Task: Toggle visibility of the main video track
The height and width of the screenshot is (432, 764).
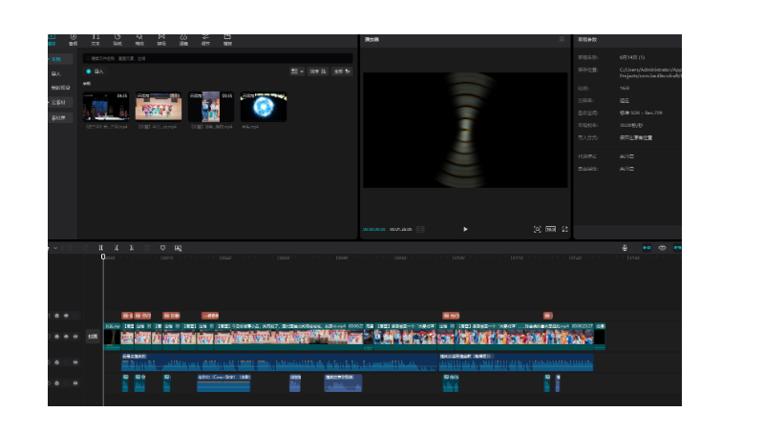Action: [66, 337]
